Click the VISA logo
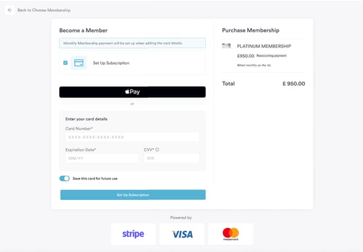Image resolution: width=363 pixels, height=252 pixels. click(182, 234)
